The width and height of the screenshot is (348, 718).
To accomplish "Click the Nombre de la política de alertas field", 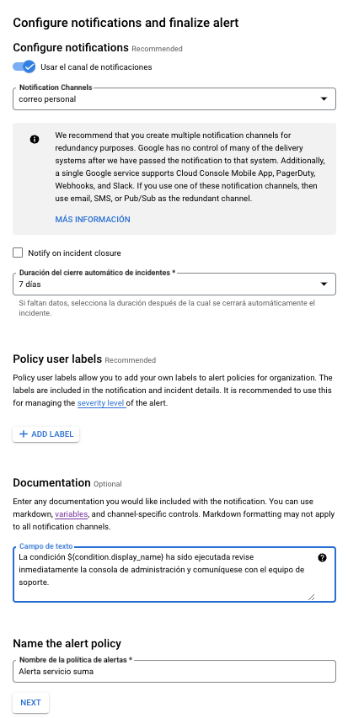I will tap(174, 672).
